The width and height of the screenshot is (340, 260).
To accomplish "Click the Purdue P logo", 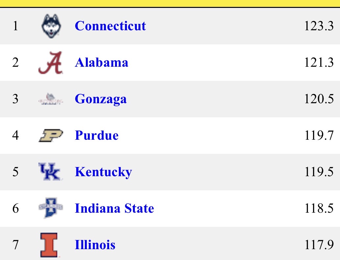I will (x=50, y=136).
